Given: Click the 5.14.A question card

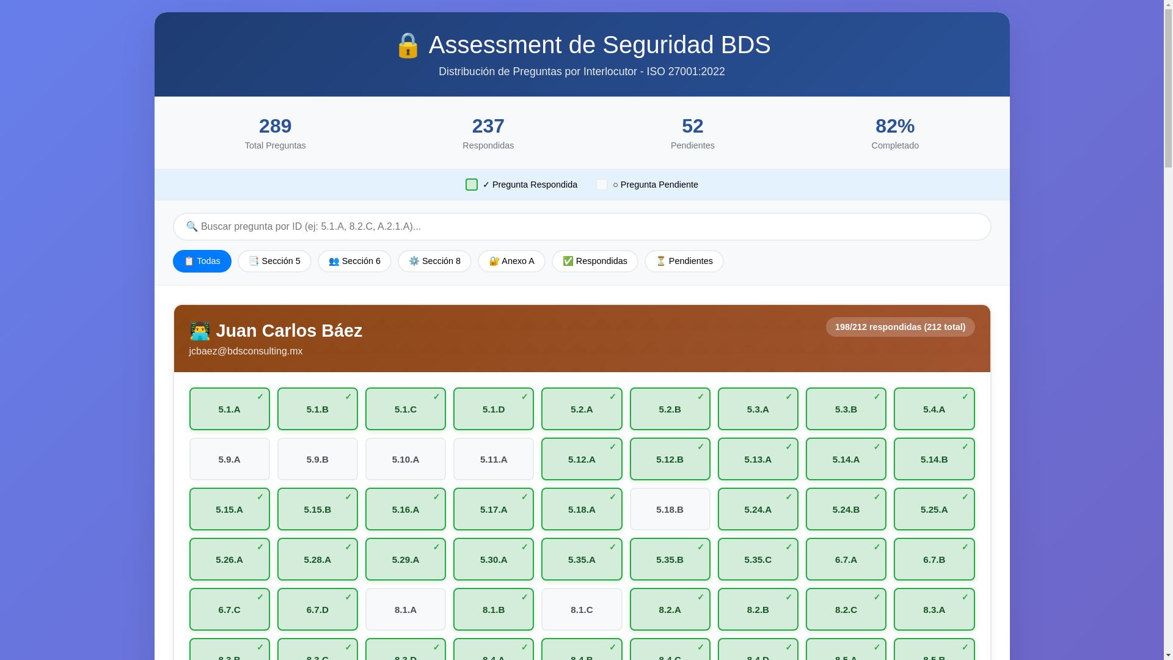Looking at the screenshot, I should [x=846, y=459].
